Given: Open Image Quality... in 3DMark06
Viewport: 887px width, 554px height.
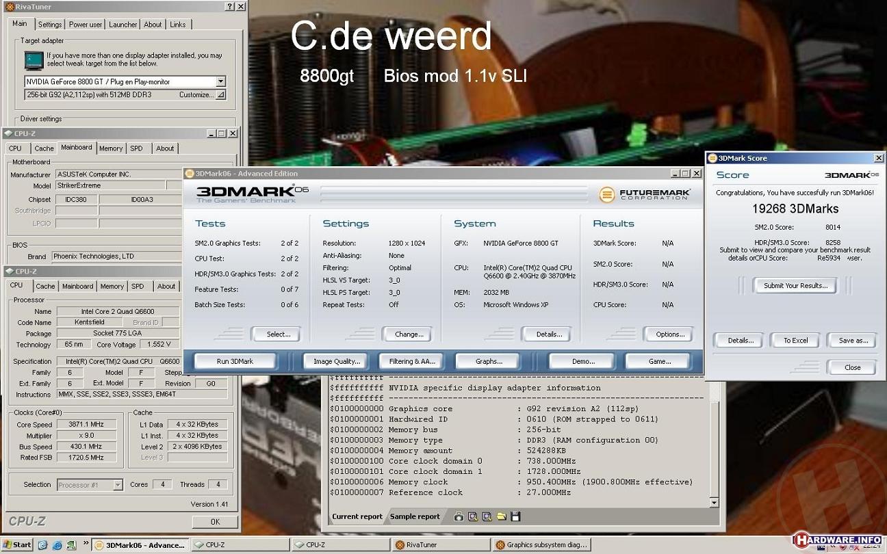Looking at the screenshot, I should 336,361.
